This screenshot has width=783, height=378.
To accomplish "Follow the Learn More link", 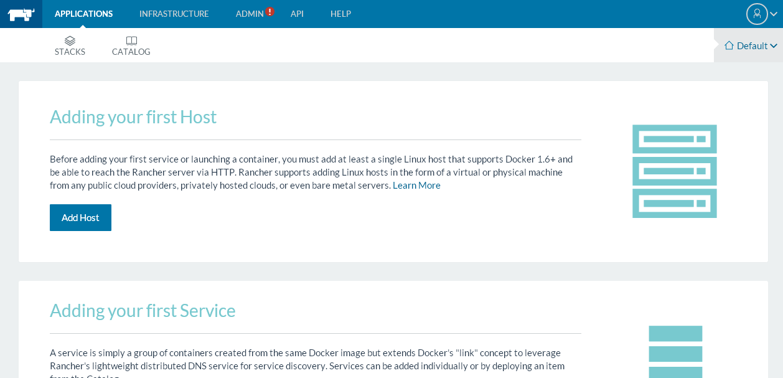I will 416,185.
